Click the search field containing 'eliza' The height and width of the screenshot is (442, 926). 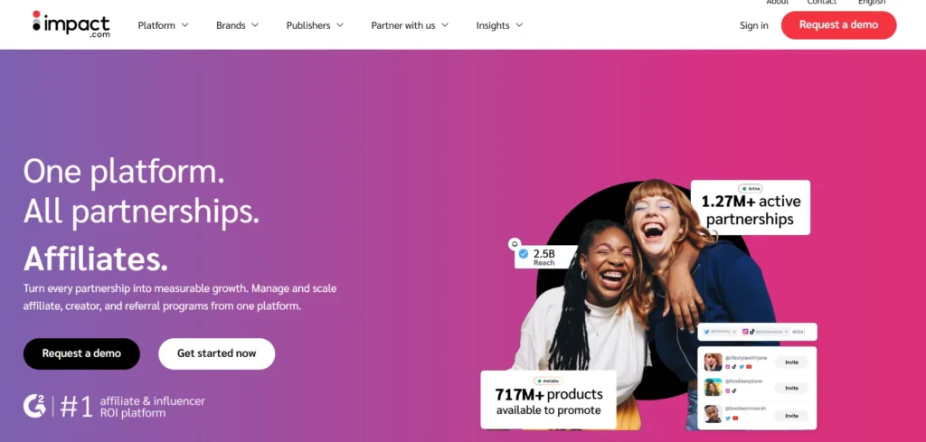click(x=757, y=332)
